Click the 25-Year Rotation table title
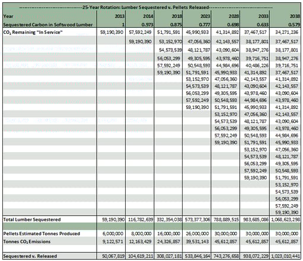Image resolution: width=303 pixels, height=261 pixels. 146,8
